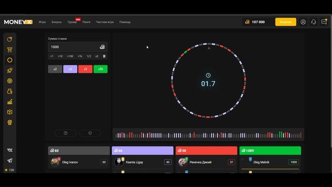Click the round history strip under wheel
332x187 pixels.
tap(209, 135)
